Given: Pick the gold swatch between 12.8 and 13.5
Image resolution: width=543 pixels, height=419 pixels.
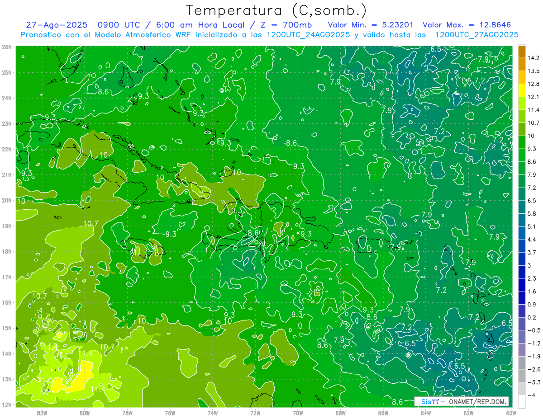Looking at the screenshot, I should coord(522,77).
